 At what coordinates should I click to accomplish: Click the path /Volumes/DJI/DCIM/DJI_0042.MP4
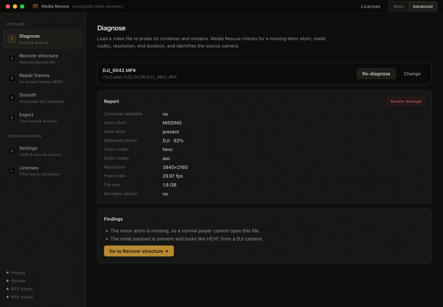[140, 77]
